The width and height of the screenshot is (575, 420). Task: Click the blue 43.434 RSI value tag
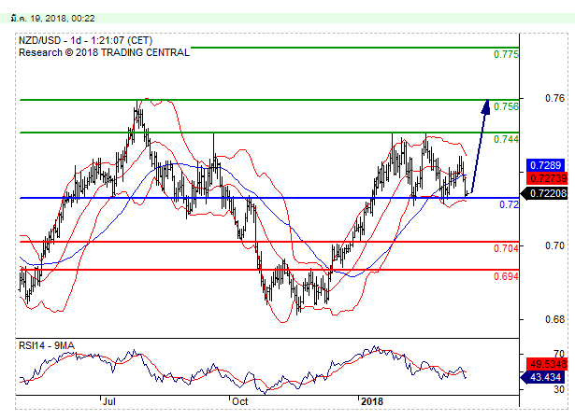tap(544, 377)
